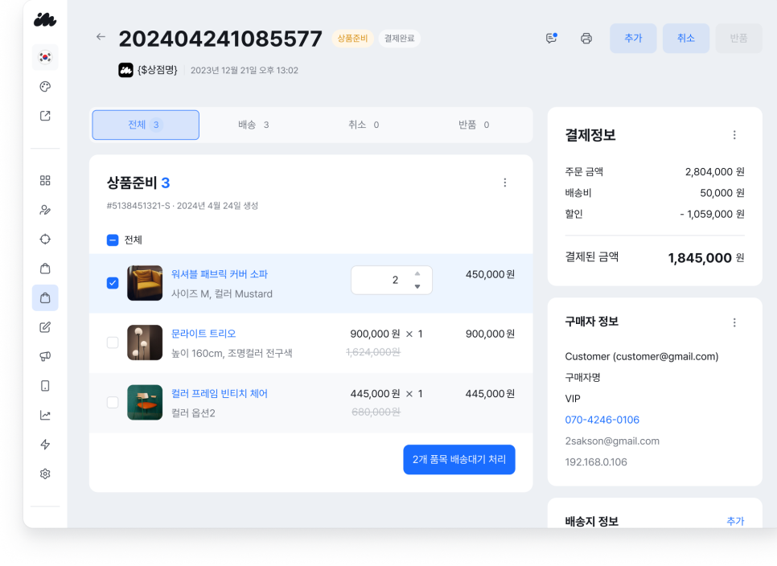
Task: Click the 결제완료 status badge
Action: pyautogui.click(x=400, y=38)
